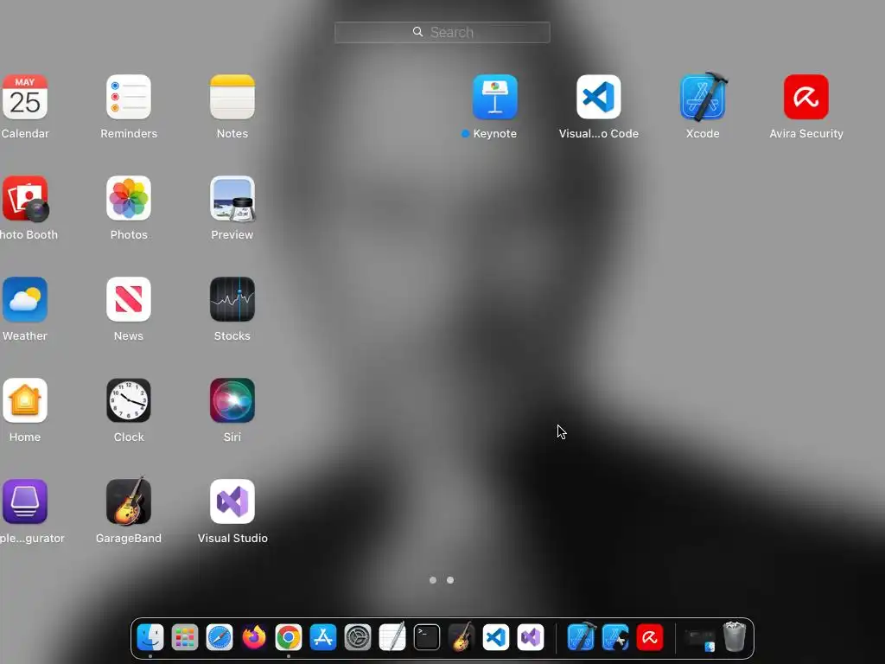Open GarageBand from the Dock
This screenshot has height=664, width=885.
[462, 637]
